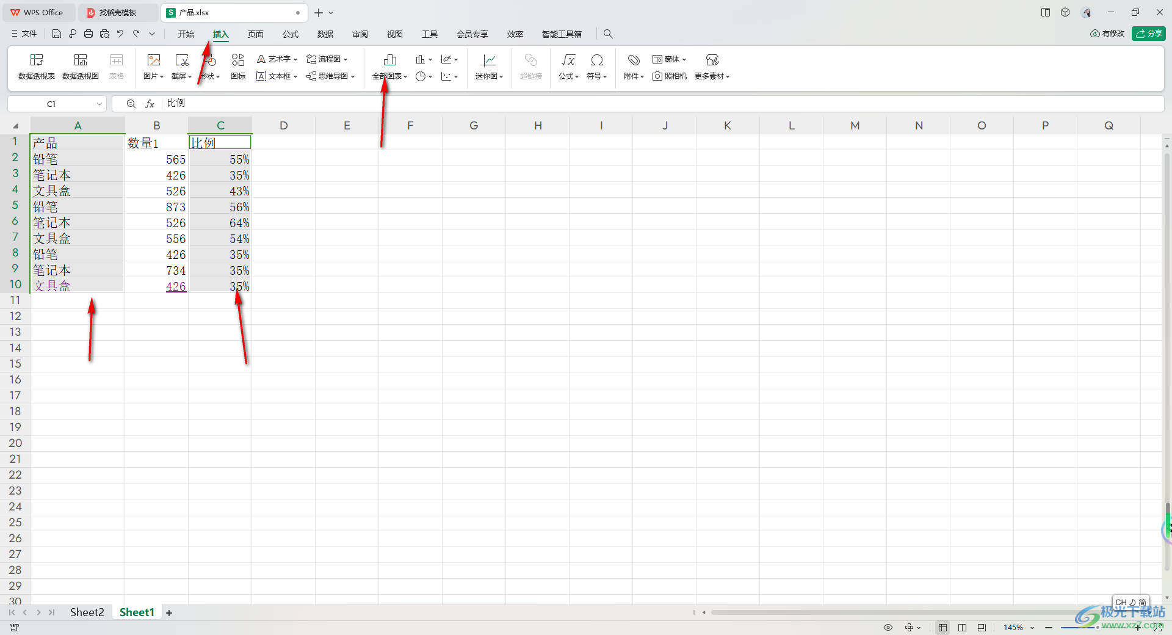
Task: Click the Picture (图片) icon
Action: tap(154, 60)
